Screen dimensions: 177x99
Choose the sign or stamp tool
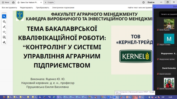(x=4, y=42)
